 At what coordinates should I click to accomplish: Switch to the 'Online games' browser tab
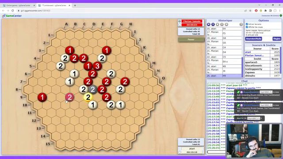point(18,6)
